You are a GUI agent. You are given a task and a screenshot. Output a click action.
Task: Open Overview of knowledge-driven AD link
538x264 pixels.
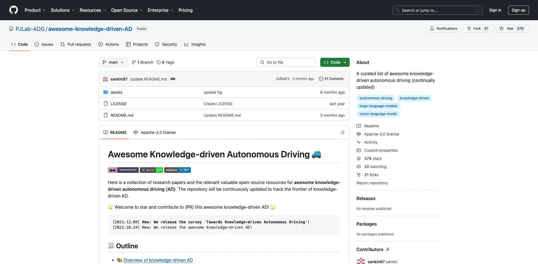[158, 260]
